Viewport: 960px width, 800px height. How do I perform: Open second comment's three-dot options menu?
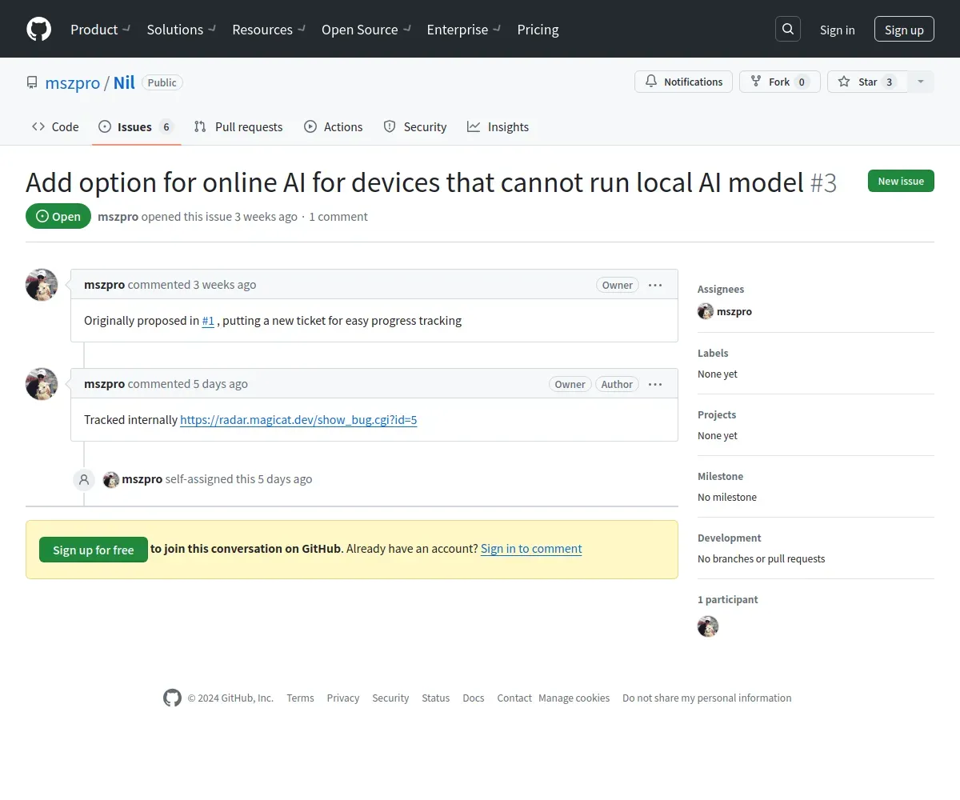[x=655, y=384]
